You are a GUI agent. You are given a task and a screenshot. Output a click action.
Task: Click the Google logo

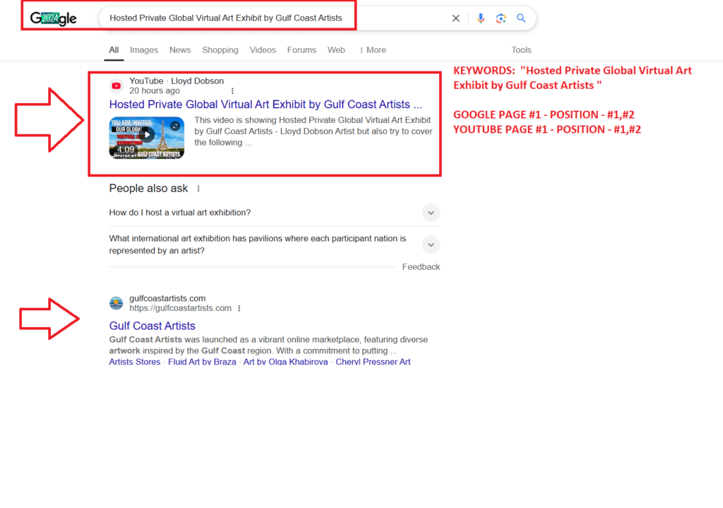point(53,18)
